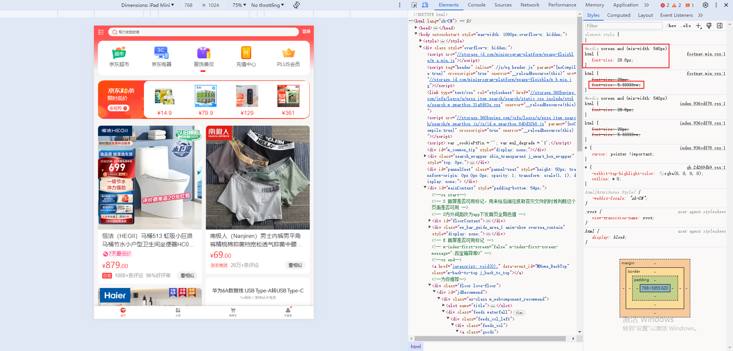The height and width of the screenshot is (351, 733).
Task: Toggle computed styles sidebar icon
Action: (x=720, y=26)
